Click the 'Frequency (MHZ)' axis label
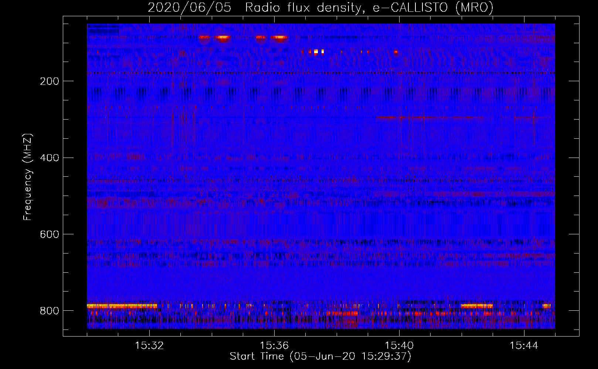This screenshot has width=598, height=369. pyautogui.click(x=28, y=177)
